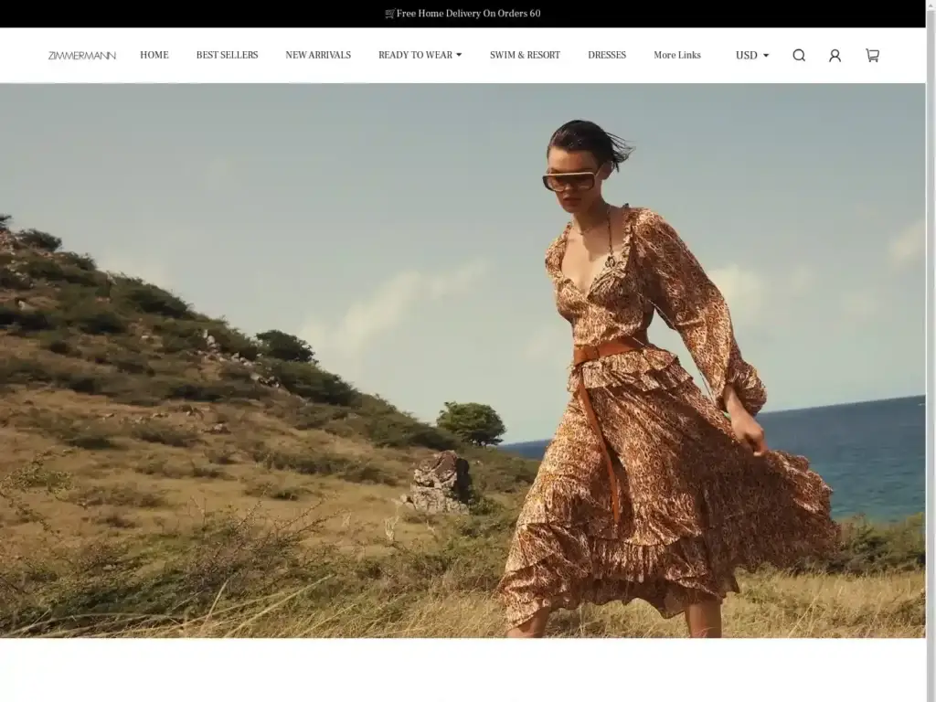The width and height of the screenshot is (936, 702).
Task: Click cart emoji in announcement bar
Action: pyautogui.click(x=390, y=14)
